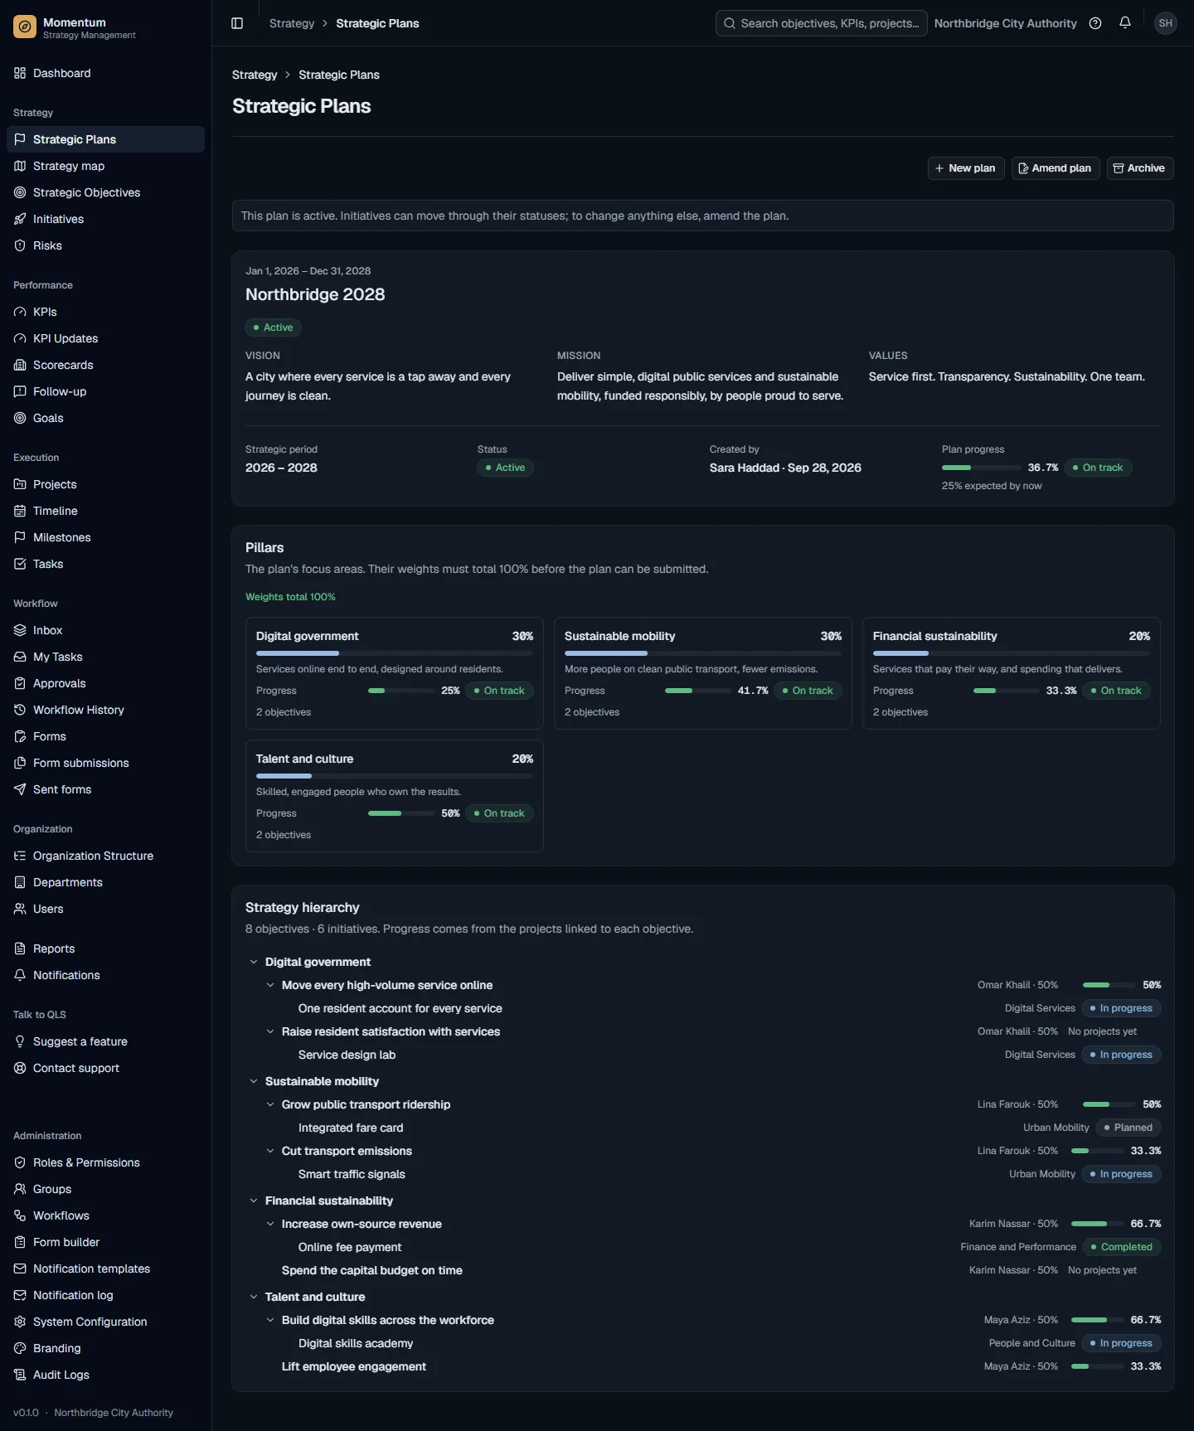The width and height of the screenshot is (1194, 1431).
Task: Click the System Configuration gear icon
Action: (20, 1322)
